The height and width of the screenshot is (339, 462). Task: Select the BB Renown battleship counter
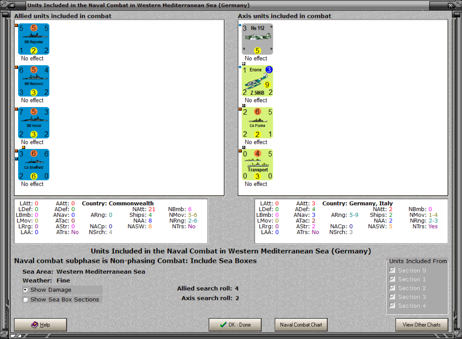[x=34, y=81]
